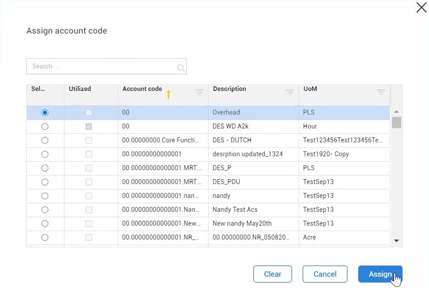Select radio button for DES WD A2k row

pyautogui.click(x=45, y=126)
